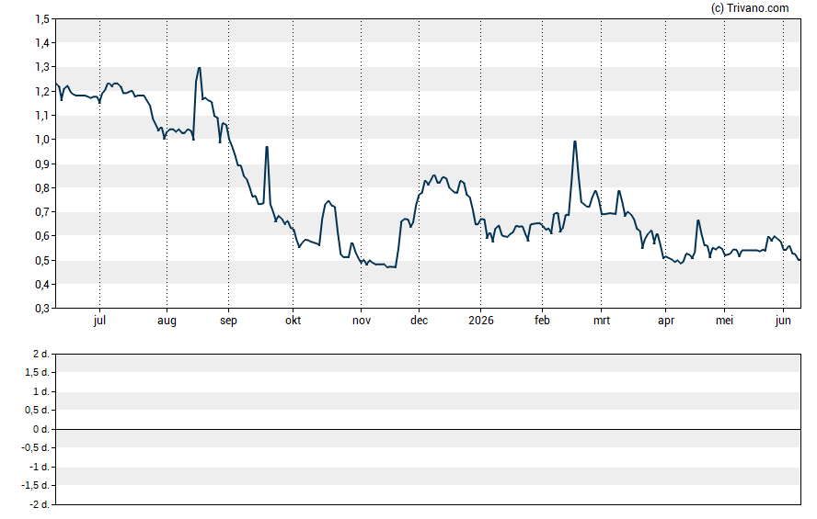Select the 'dec' month label

coord(419,320)
